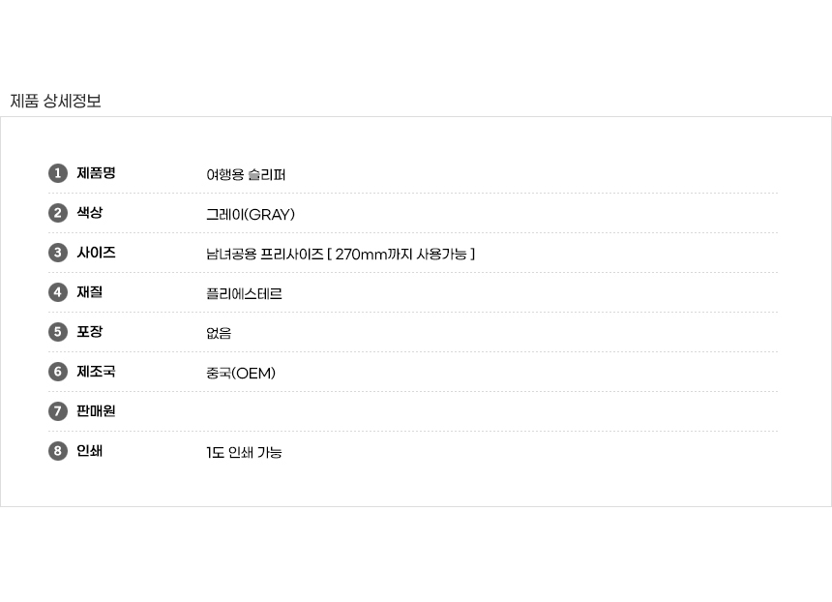
Task: Click the origin value 중국(OEM)
Action: pos(241,374)
